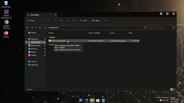
Task: Click the green minimize window button
Action: [x=161, y=14]
